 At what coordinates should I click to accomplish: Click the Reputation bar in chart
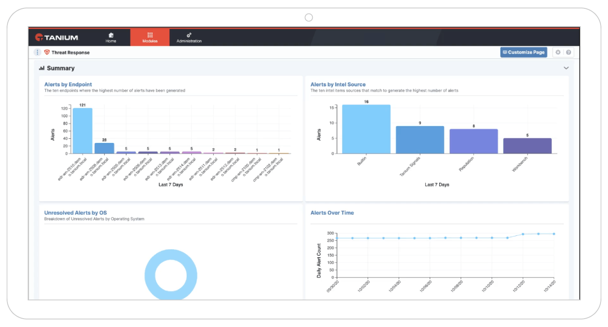[x=474, y=141]
